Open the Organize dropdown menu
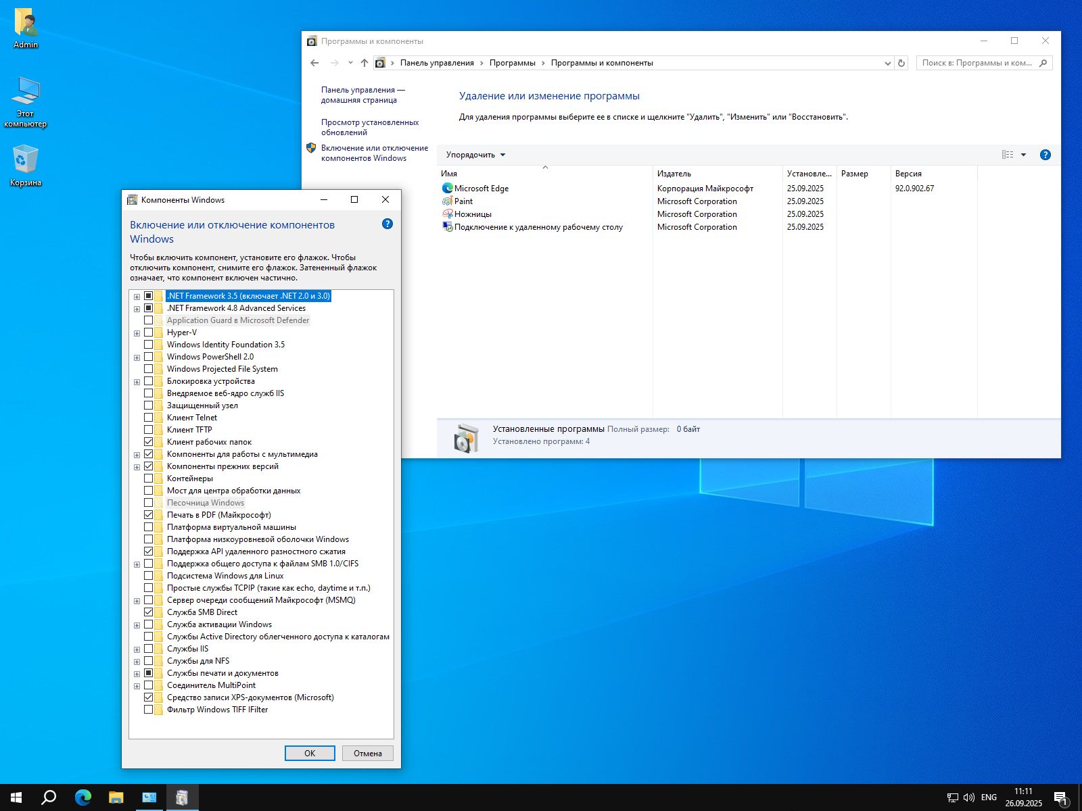This screenshot has height=811, width=1082. click(475, 155)
